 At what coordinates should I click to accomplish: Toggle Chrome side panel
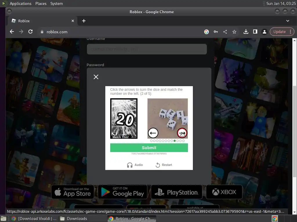pyautogui.click(x=255, y=32)
